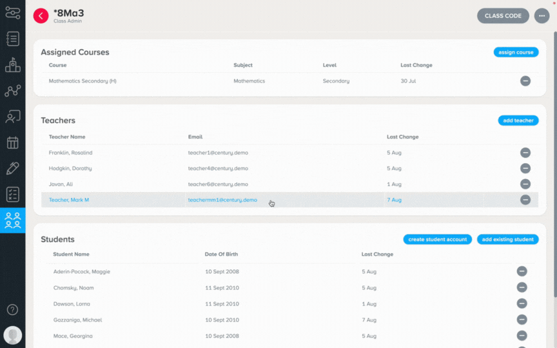Viewport: 557px width, 348px height.
Task: Remove teacher Teacher, Mark M
Action: point(525,200)
